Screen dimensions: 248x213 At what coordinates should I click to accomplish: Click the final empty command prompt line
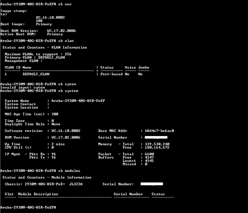[28, 207]
